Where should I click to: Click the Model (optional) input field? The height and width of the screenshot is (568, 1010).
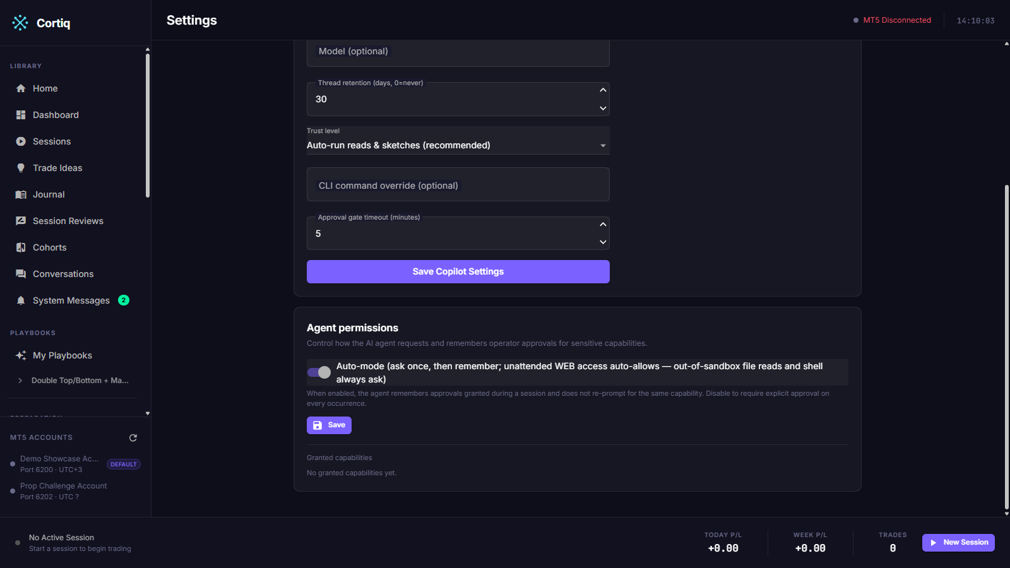(458, 52)
